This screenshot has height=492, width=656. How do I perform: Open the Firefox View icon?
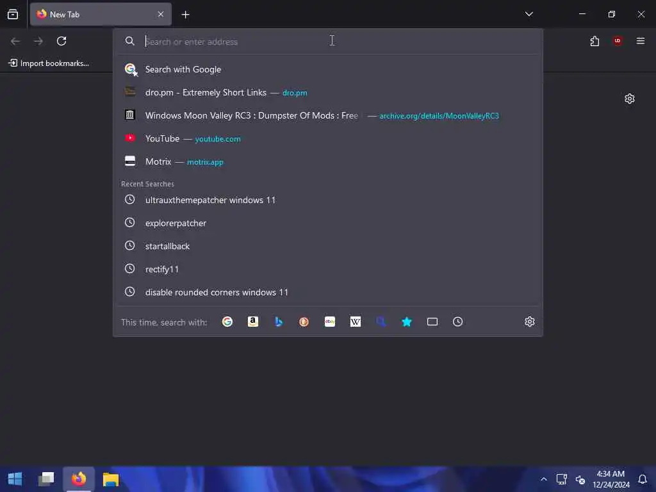click(x=13, y=14)
